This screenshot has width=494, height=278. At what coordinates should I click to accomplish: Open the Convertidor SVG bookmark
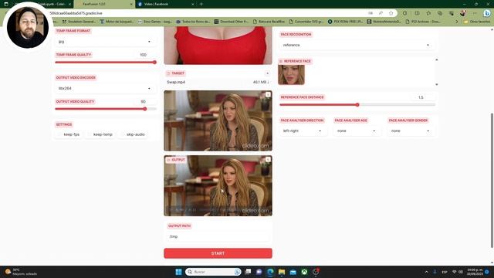tap(306, 22)
